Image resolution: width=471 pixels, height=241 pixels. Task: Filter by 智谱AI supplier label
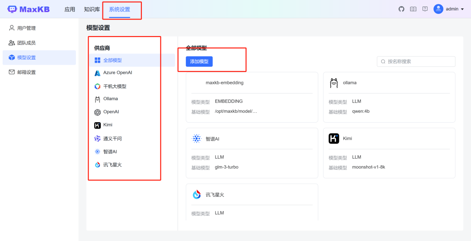pyautogui.click(x=110, y=152)
